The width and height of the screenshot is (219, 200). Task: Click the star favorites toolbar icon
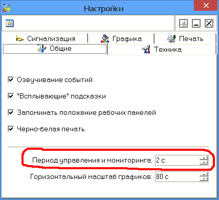10,23
